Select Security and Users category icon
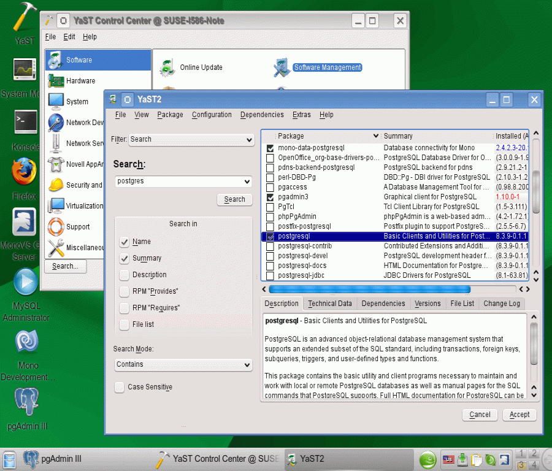Viewport: 552px width, 471px height. coord(56,185)
